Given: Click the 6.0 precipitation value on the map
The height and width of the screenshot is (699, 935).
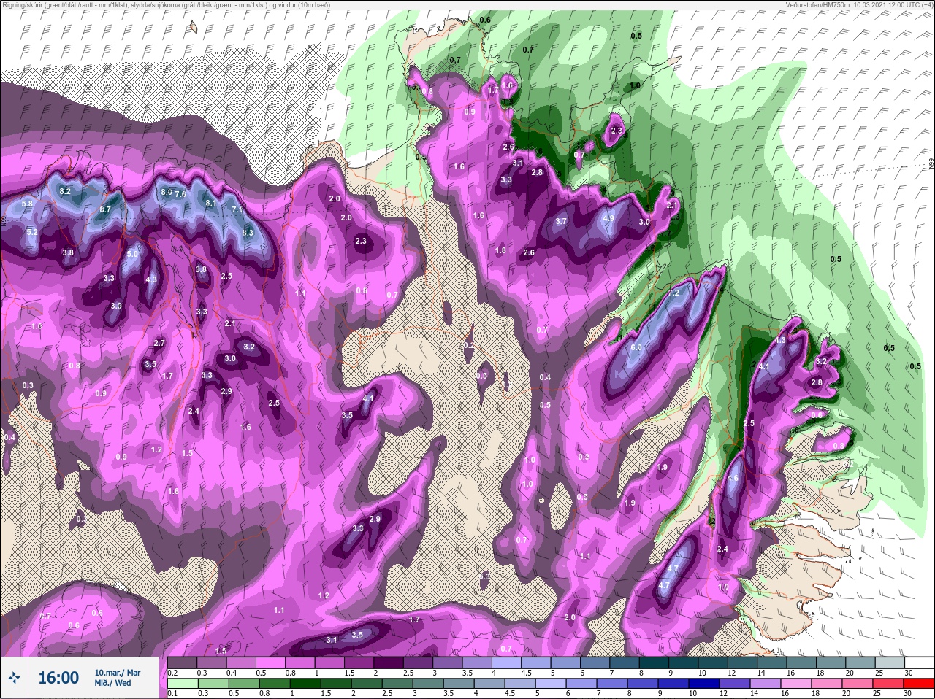Looking at the screenshot, I should pyautogui.click(x=636, y=347).
